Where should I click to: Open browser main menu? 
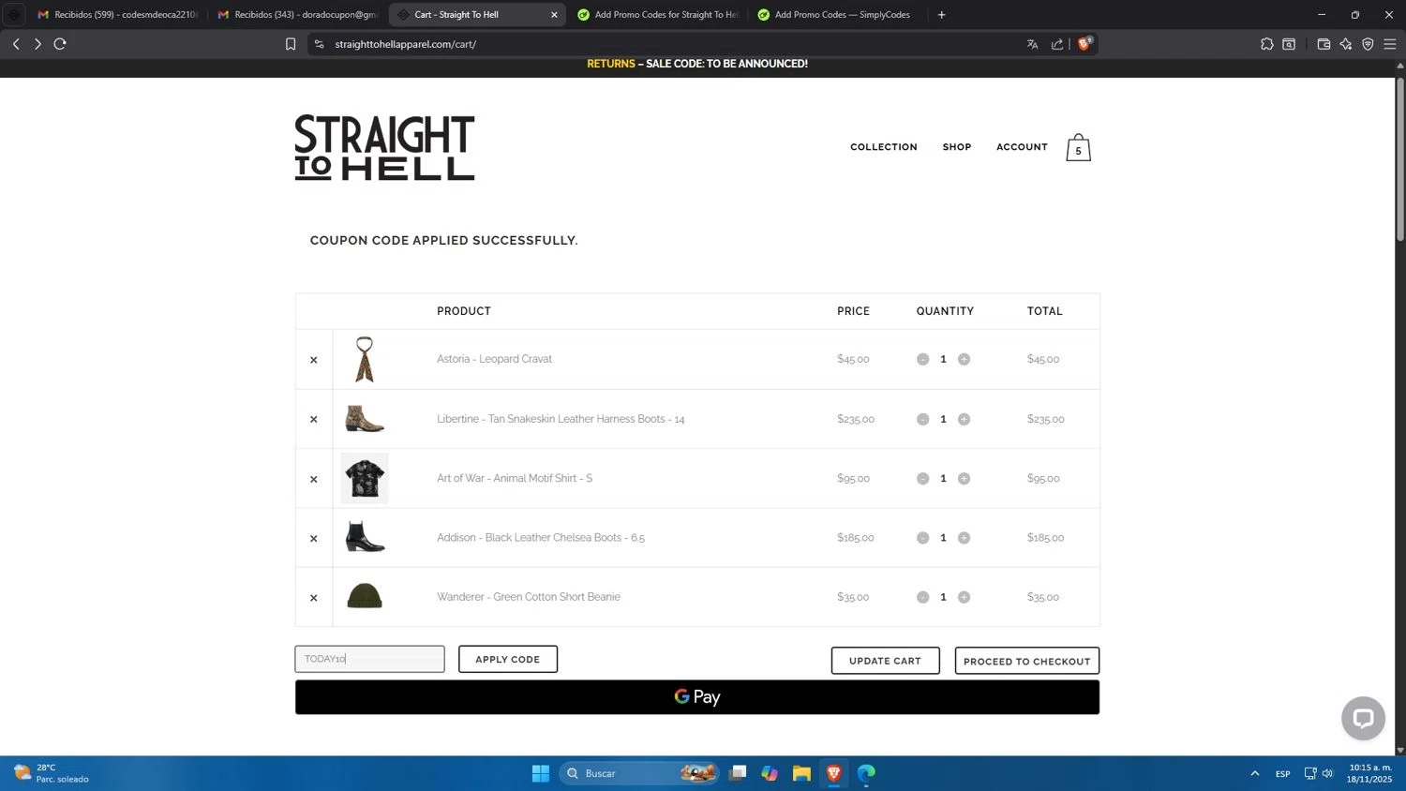(1390, 44)
